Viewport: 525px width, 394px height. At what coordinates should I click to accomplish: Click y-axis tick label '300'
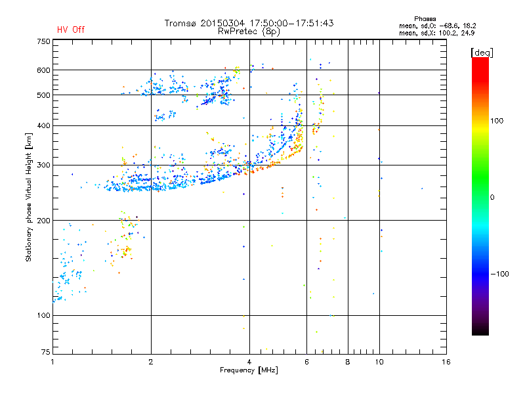pos(43,165)
